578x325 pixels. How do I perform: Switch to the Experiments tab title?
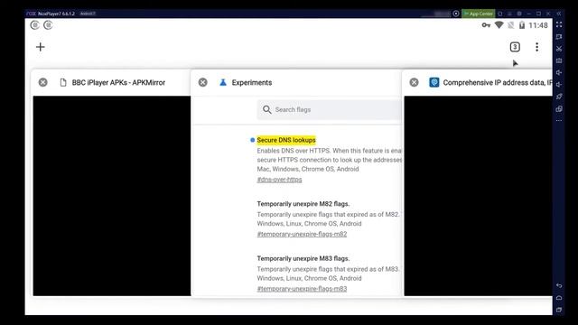pos(252,82)
